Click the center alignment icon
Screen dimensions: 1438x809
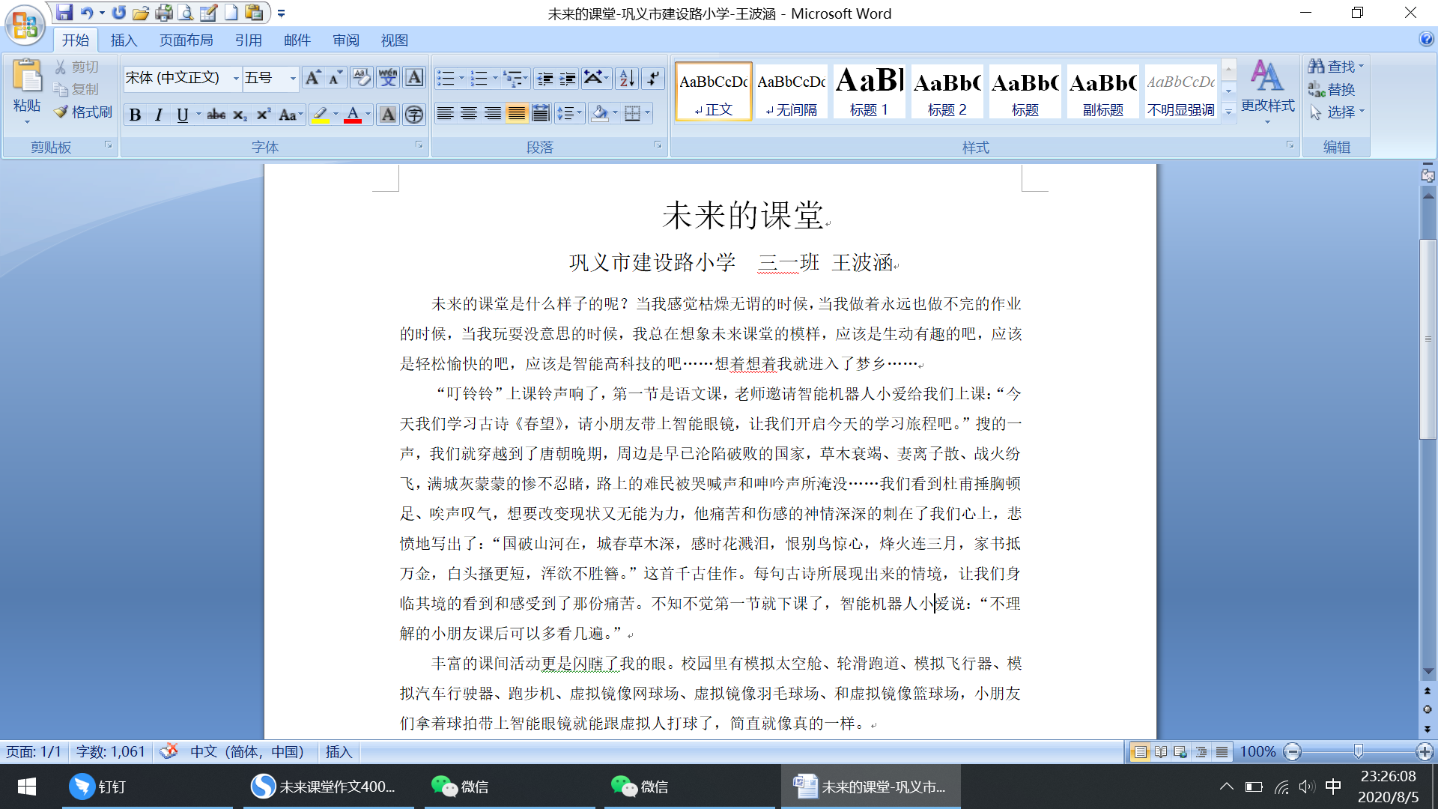[469, 114]
